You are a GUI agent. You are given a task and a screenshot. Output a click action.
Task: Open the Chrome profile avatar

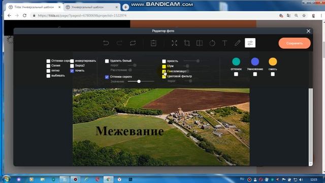tap(313, 16)
